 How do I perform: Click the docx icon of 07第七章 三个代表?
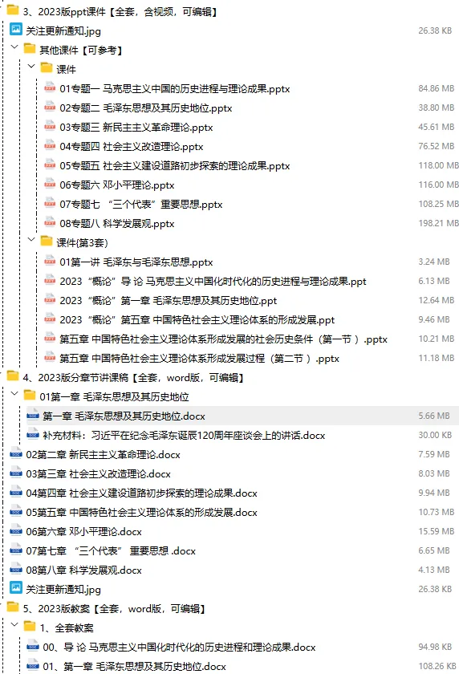click(x=16, y=550)
